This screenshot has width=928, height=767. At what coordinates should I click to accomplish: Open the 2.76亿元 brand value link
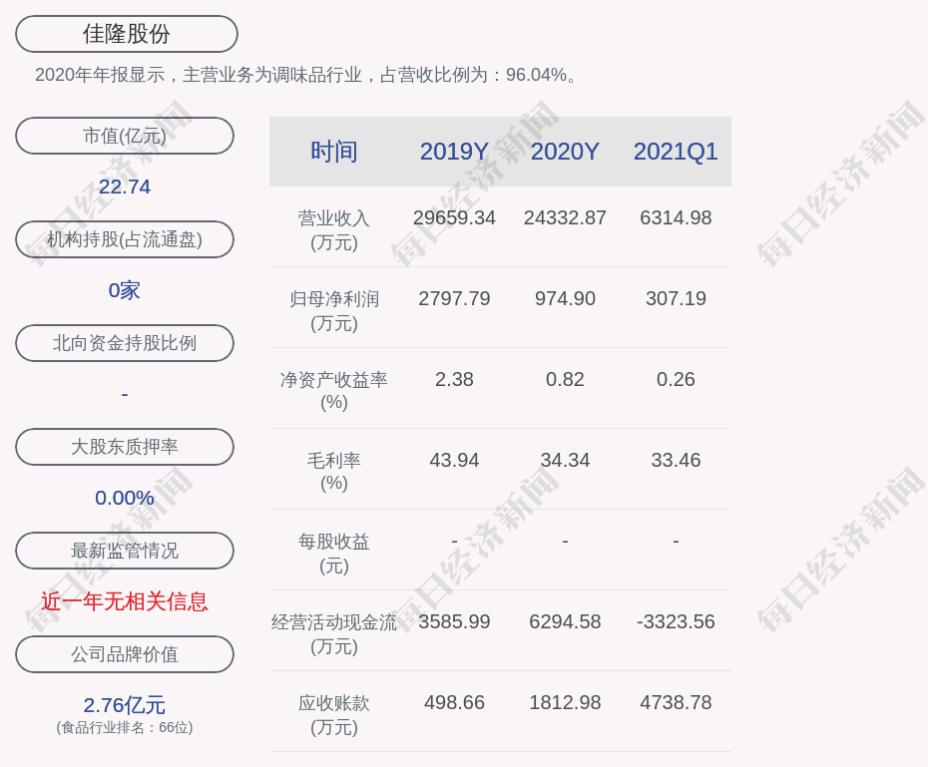click(124, 705)
